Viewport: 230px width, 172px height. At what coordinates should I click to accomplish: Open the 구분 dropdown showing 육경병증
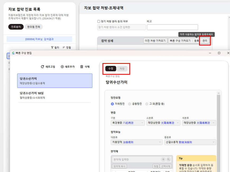[128, 123]
